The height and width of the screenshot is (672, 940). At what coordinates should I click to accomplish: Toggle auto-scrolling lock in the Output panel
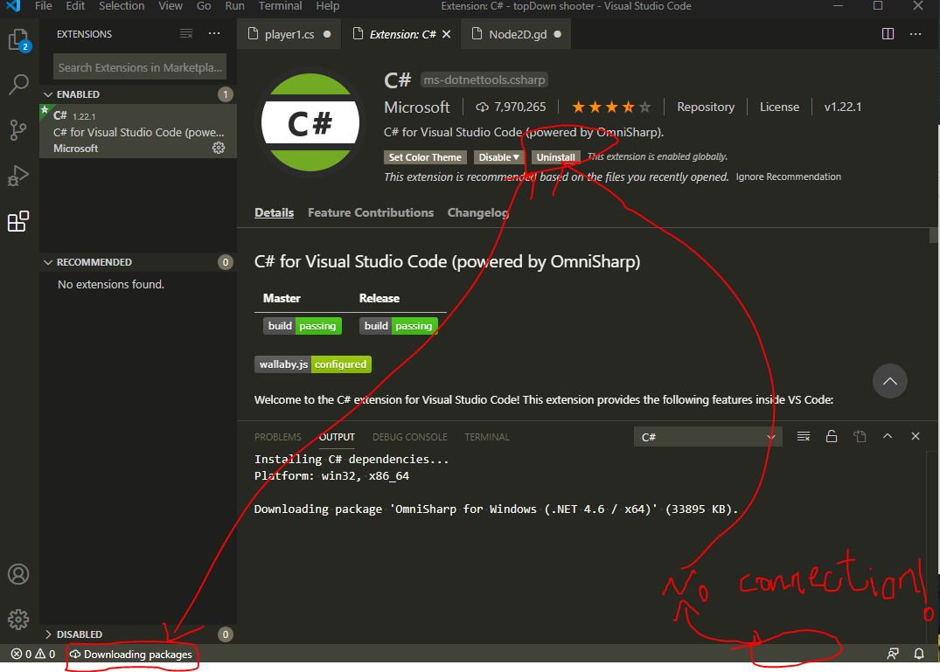point(831,436)
